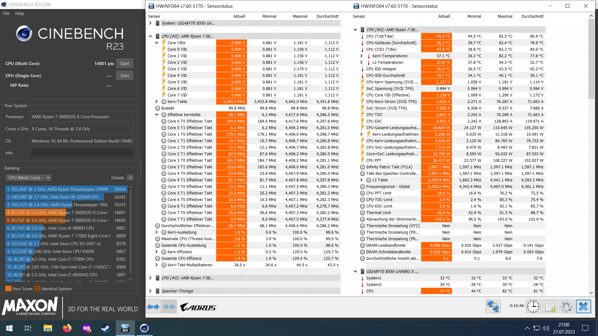Collapse the Core VIDs tree node

pyautogui.click(x=157, y=43)
